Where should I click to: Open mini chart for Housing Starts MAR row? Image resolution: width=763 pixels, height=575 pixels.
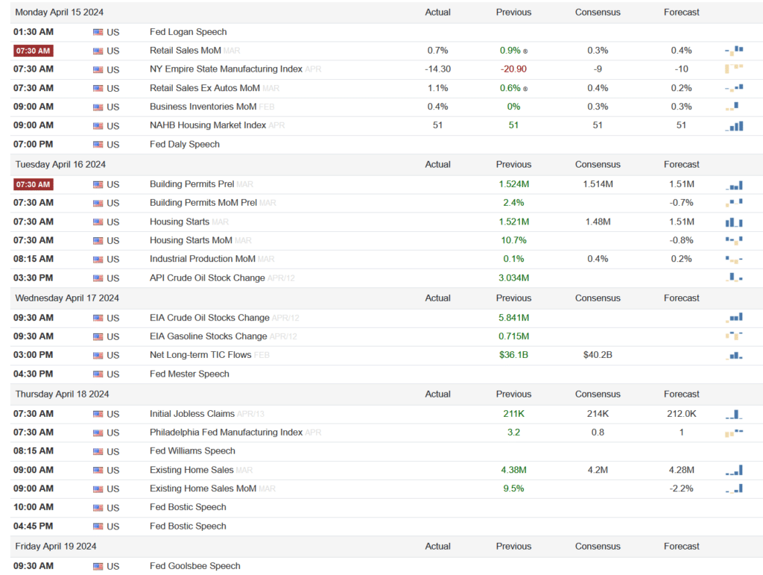[734, 222]
